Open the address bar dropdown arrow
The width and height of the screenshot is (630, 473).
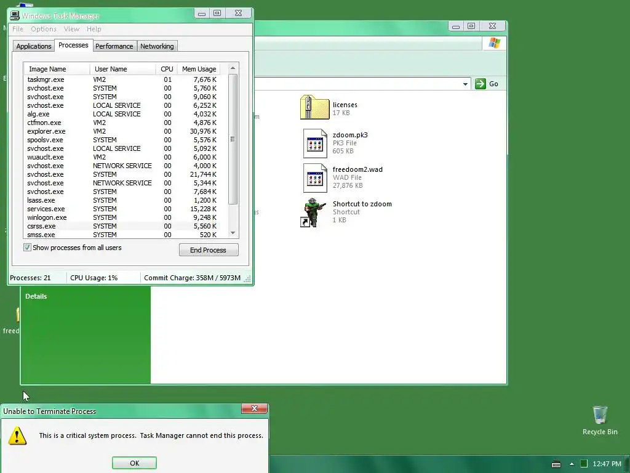click(x=465, y=84)
